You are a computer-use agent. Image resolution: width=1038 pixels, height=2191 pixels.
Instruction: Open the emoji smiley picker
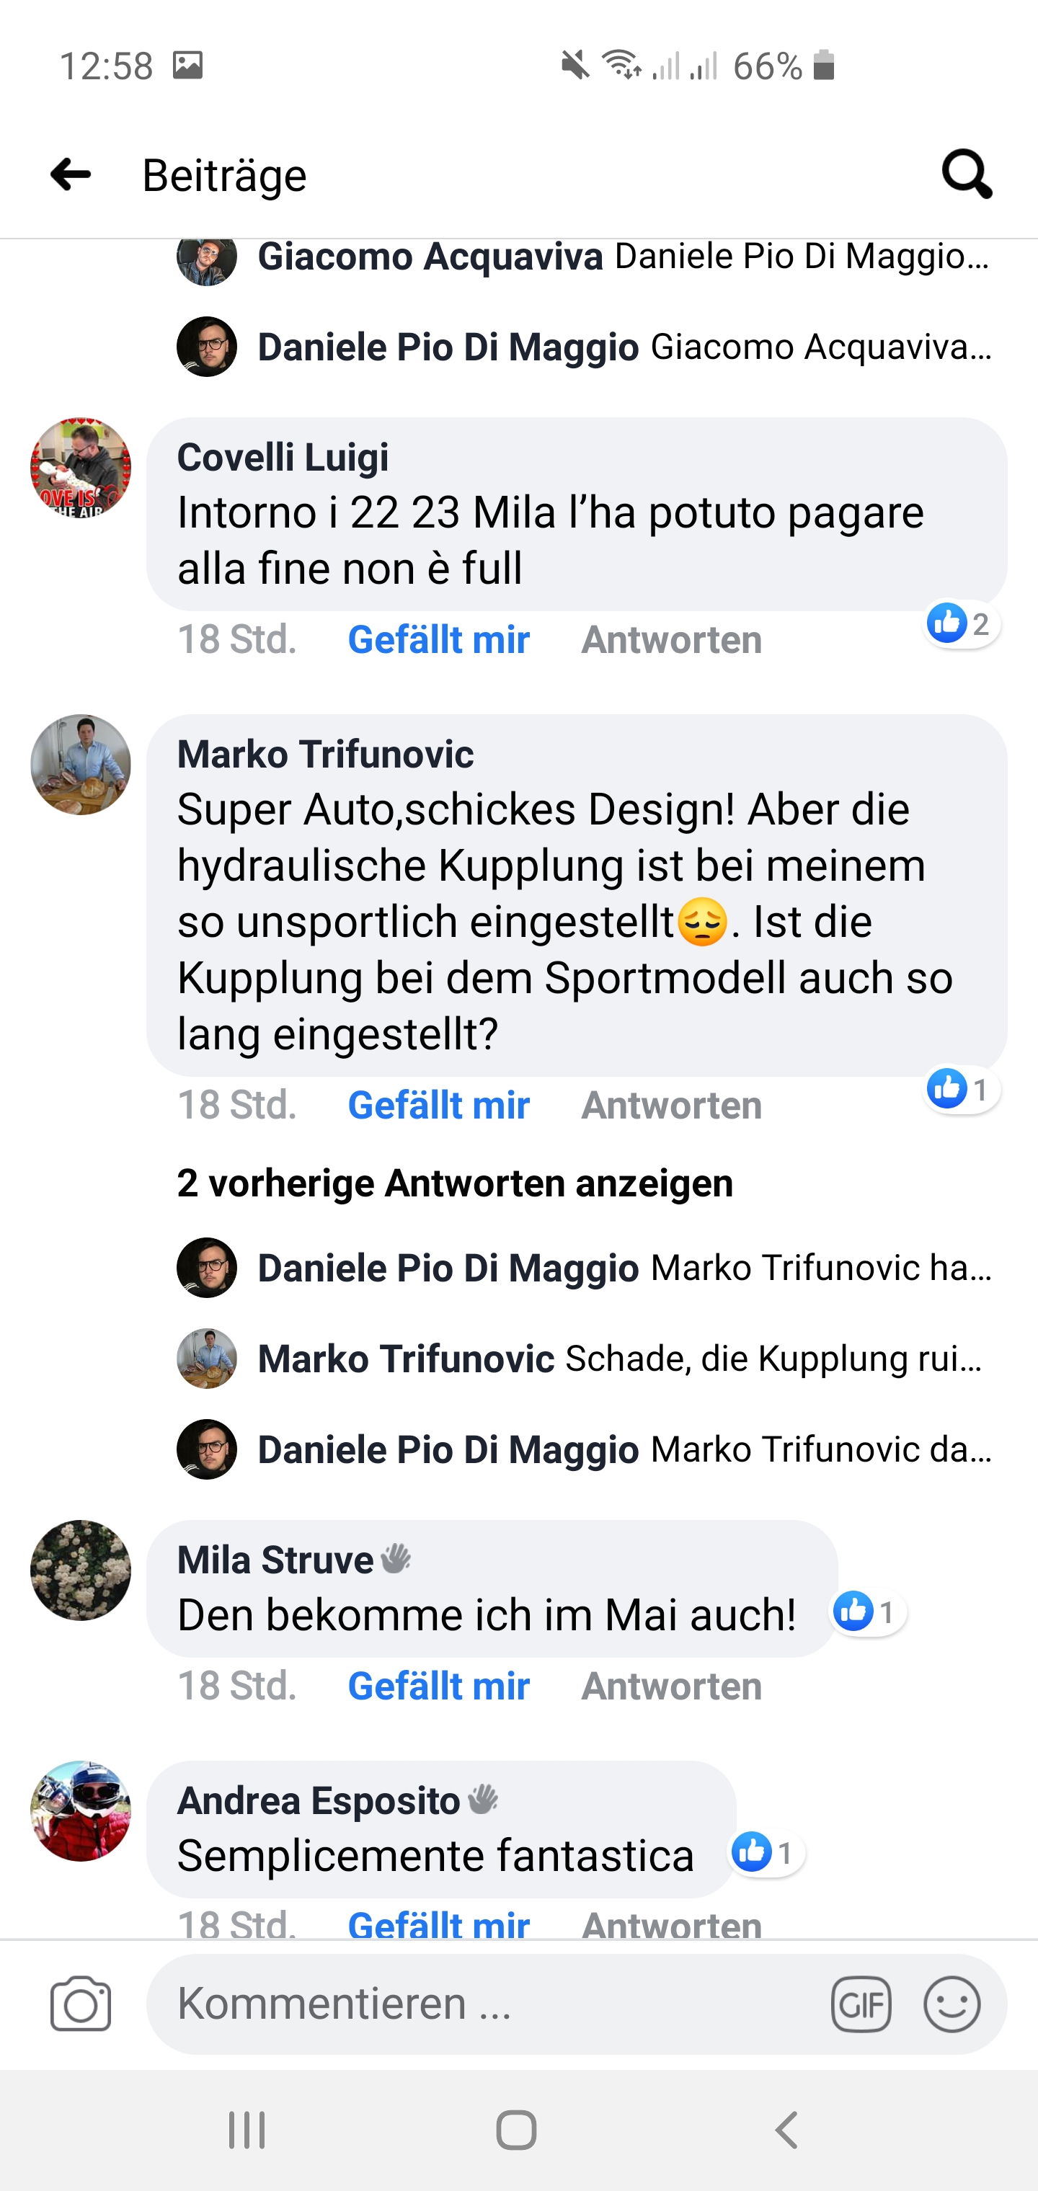pyautogui.click(x=952, y=2005)
